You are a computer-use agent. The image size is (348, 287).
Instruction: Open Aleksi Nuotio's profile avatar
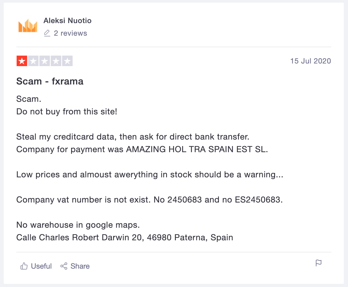28,27
